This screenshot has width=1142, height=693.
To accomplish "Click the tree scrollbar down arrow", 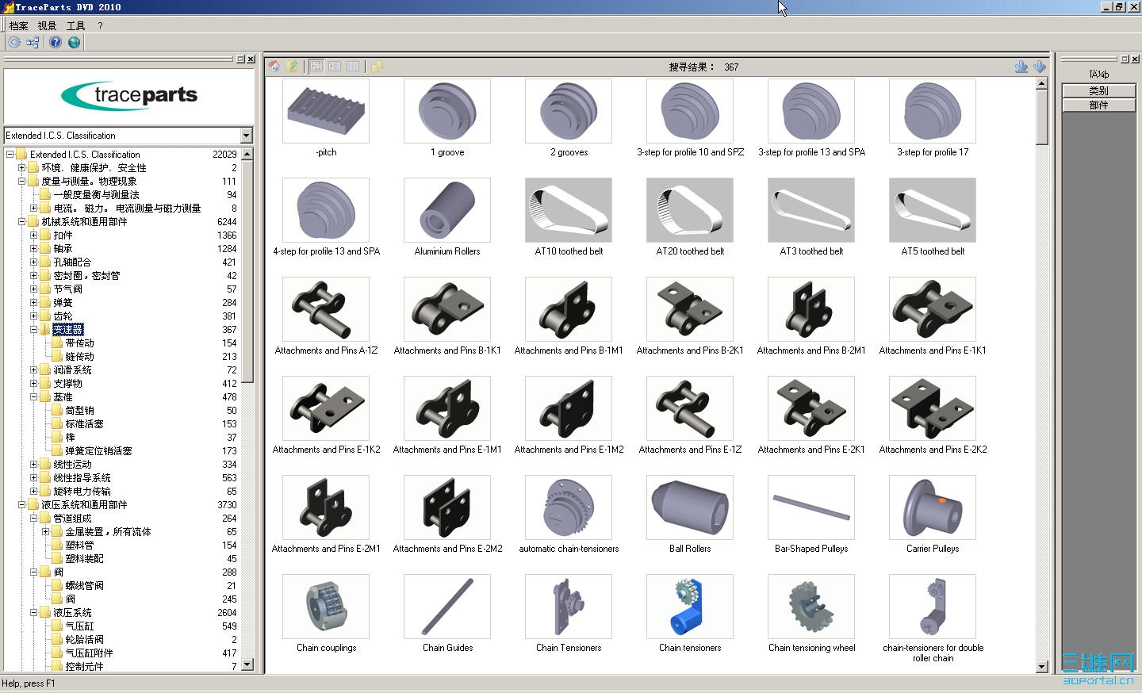I will point(247,664).
